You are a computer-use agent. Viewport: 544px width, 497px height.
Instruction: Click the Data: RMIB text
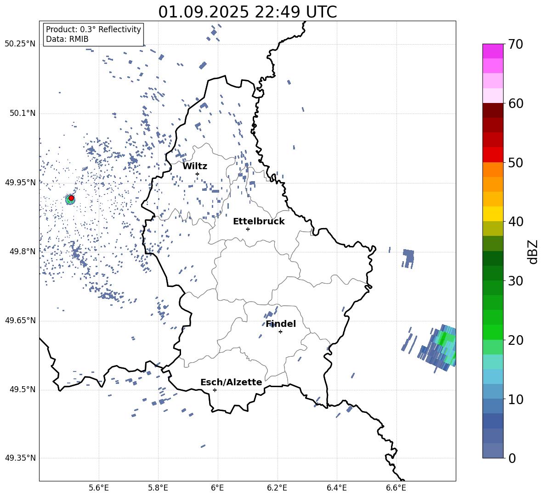click(x=67, y=39)
